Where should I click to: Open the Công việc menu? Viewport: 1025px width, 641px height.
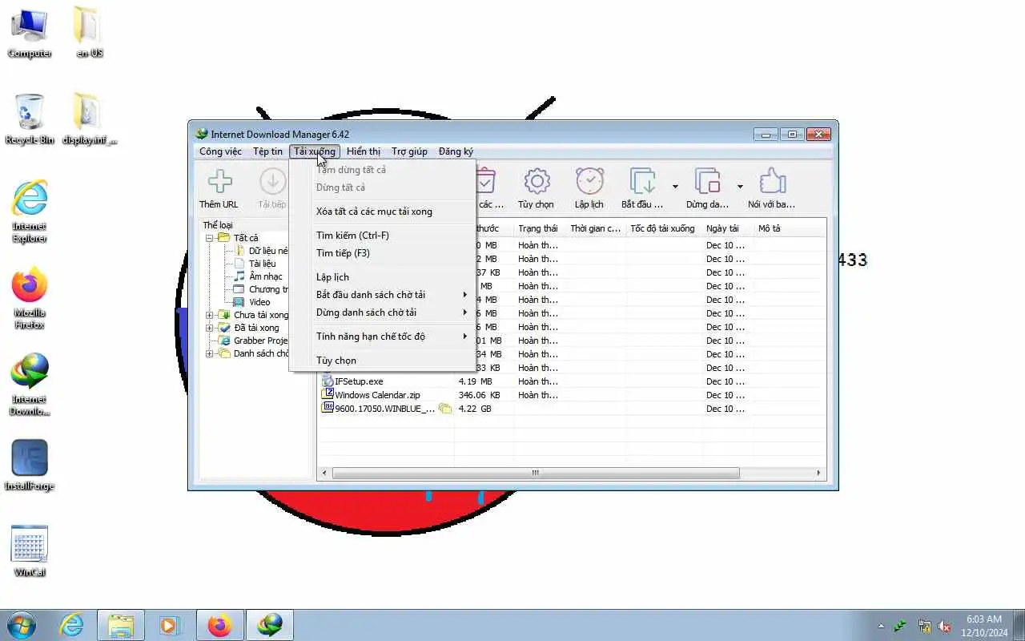(x=220, y=151)
